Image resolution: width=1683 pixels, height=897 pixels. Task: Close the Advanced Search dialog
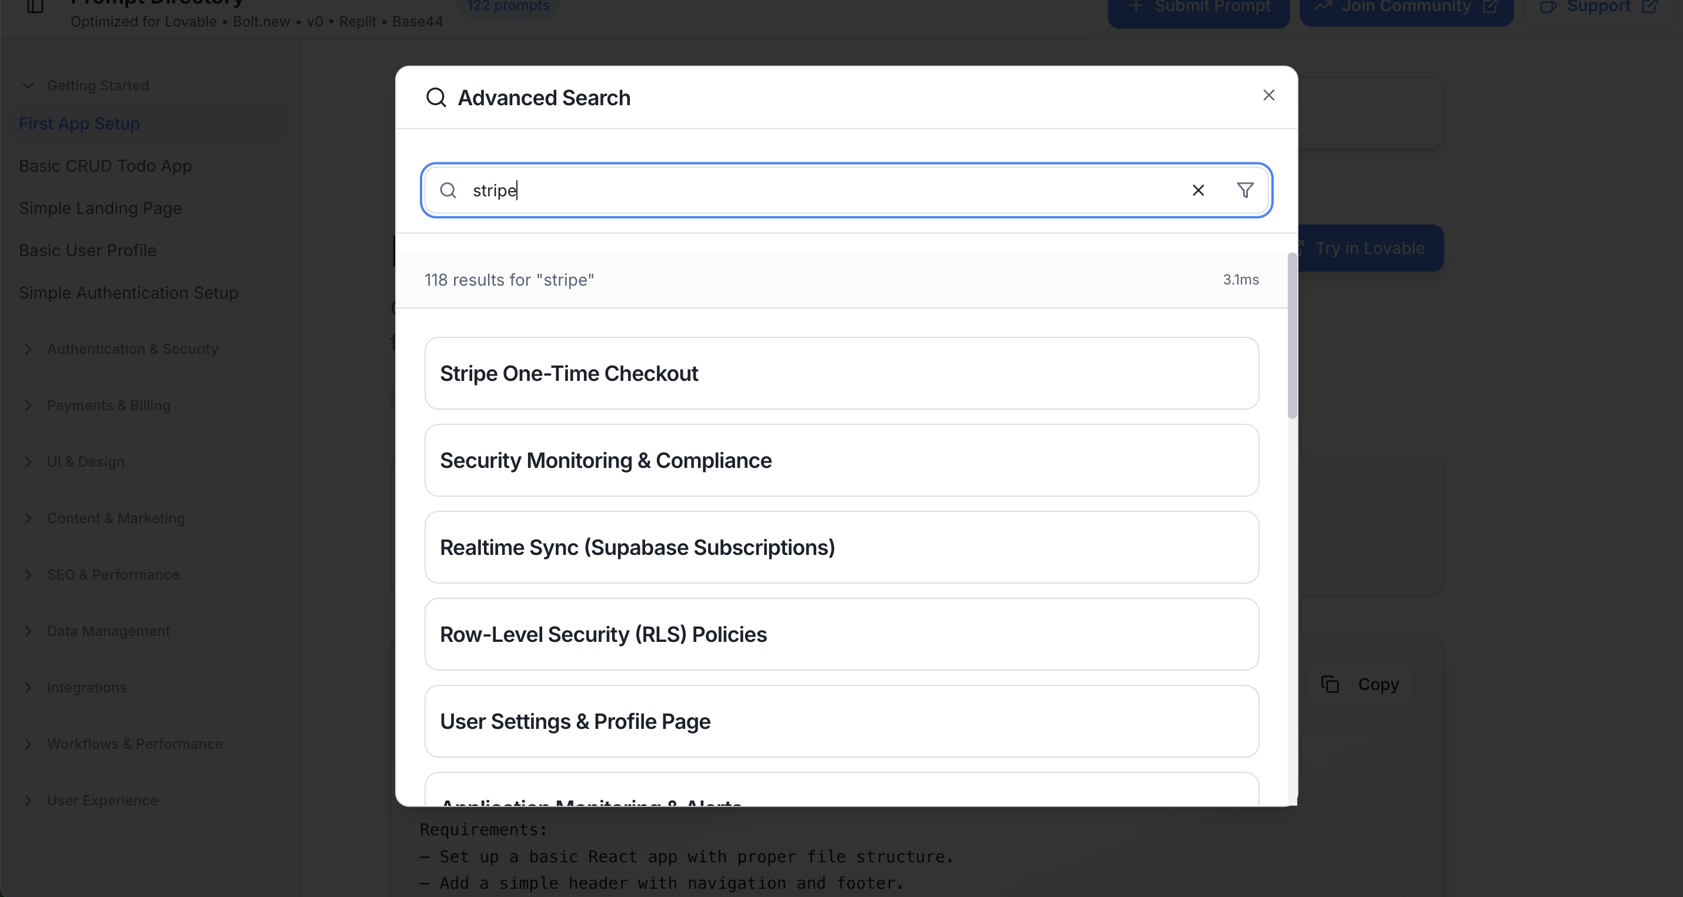tap(1268, 95)
